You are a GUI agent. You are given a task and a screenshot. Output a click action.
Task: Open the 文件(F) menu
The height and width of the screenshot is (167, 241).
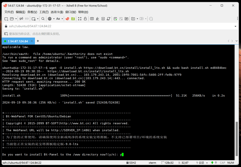click(x=9, y=12)
